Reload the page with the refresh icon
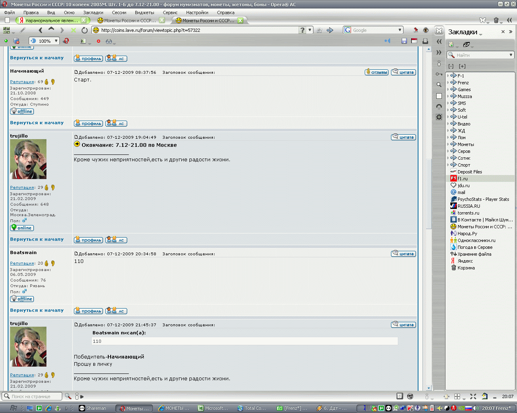517x413 pixels. pos(84,30)
